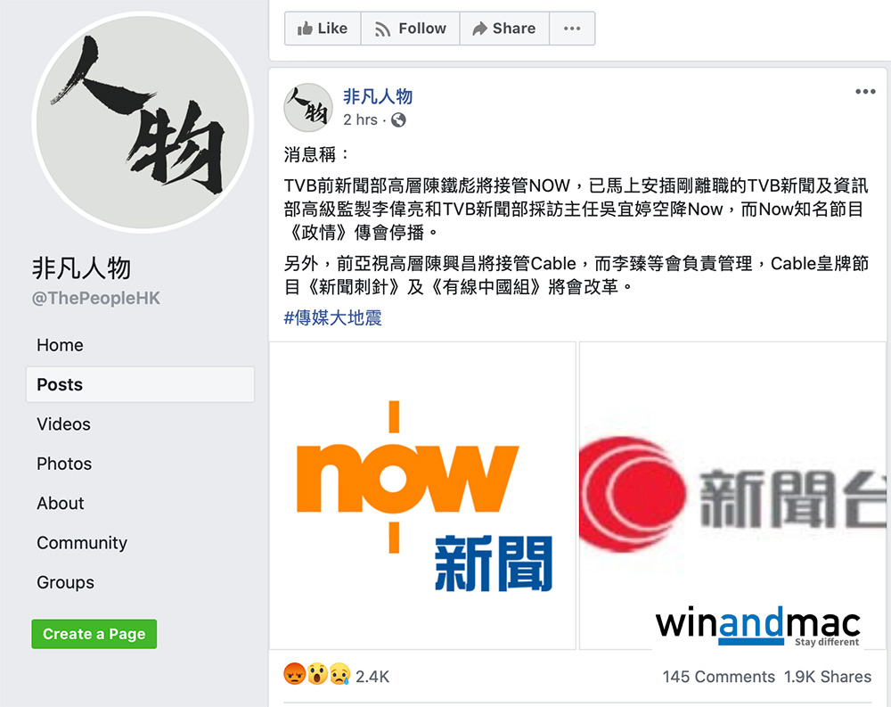Click the globe public privacy icon
Viewport: 891px width, 707px height.
[398, 120]
